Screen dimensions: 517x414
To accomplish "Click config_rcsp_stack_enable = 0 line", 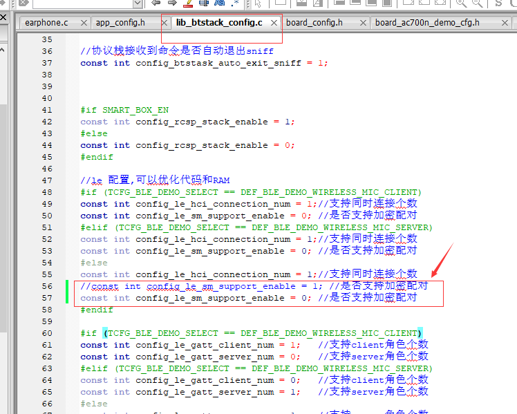I will 187,145.
